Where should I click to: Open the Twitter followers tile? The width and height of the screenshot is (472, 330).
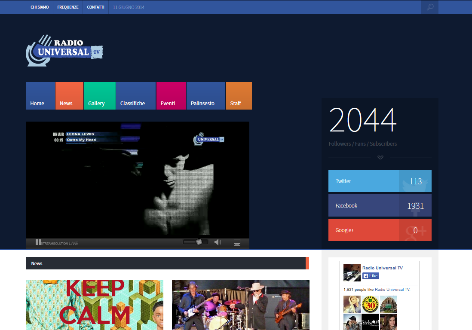tap(380, 181)
